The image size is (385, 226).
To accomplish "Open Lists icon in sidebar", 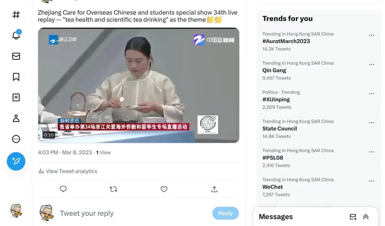I will (x=16, y=97).
